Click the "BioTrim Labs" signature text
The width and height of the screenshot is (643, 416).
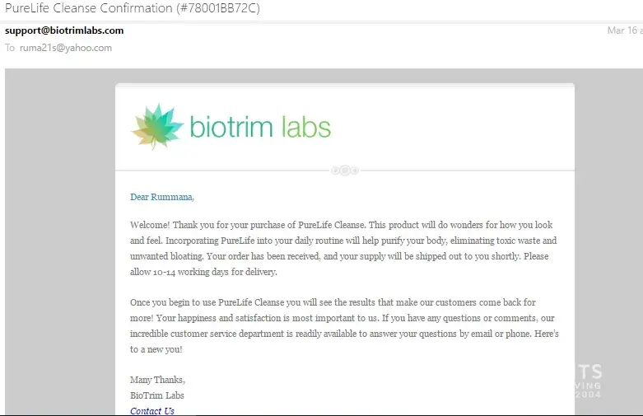(158, 395)
